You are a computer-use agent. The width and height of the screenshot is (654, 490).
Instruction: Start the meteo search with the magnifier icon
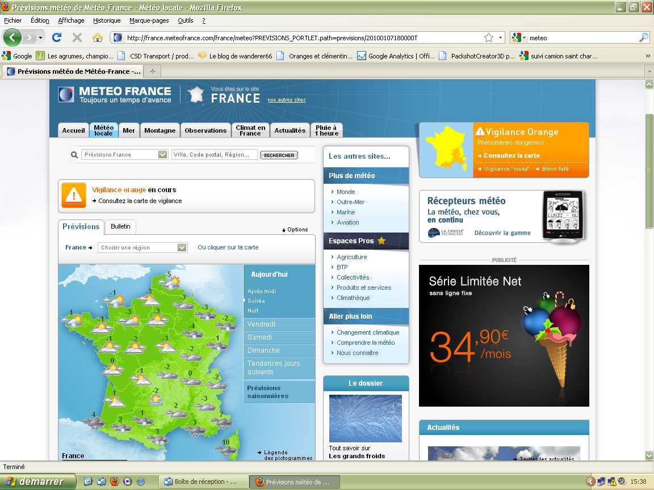pos(644,37)
